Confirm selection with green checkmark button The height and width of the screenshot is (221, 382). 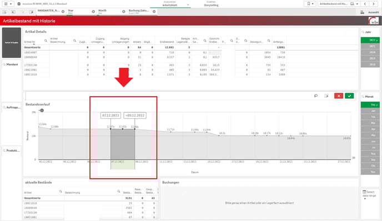349,96
